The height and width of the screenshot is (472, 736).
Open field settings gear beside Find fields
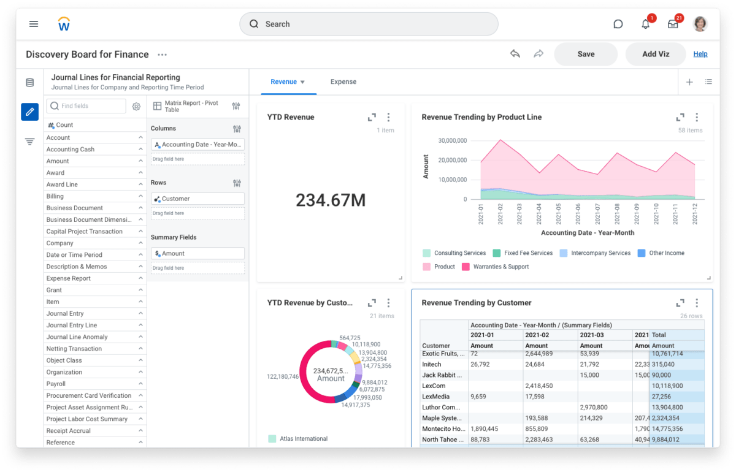(136, 105)
